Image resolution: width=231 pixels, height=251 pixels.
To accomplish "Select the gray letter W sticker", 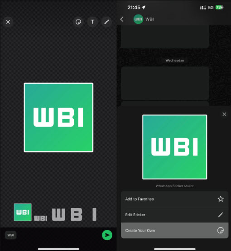I will coord(58,214).
